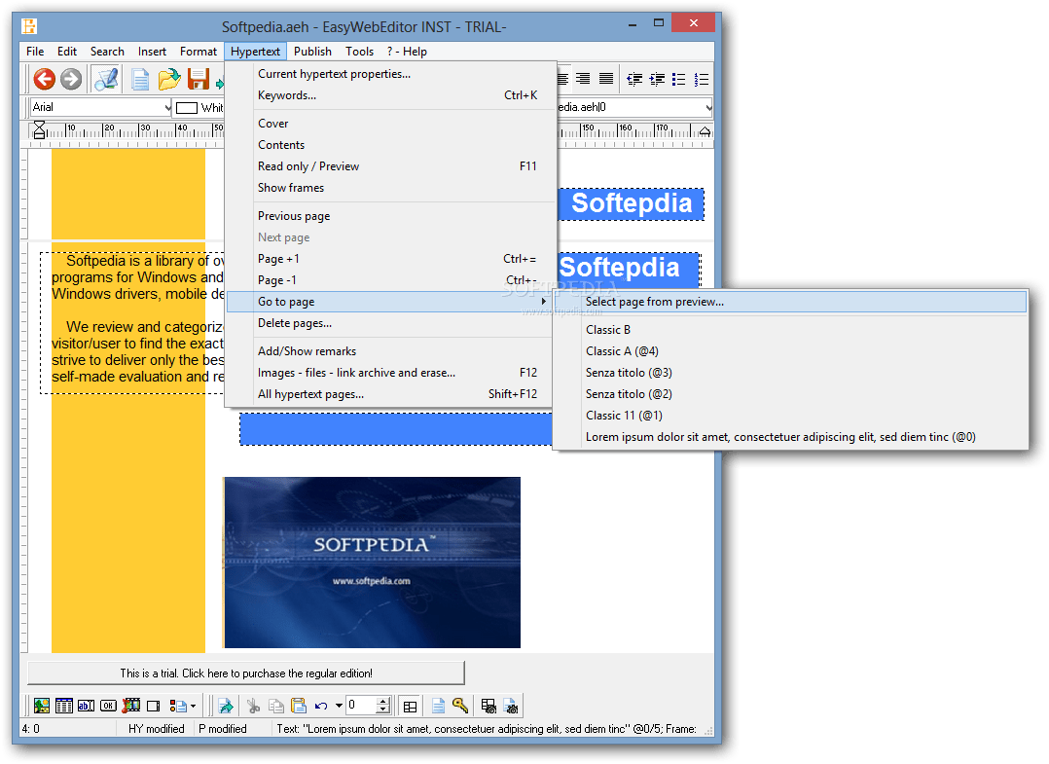Open the ? - Help menu
Viewport: 1049px width, 764px height.
407,52
